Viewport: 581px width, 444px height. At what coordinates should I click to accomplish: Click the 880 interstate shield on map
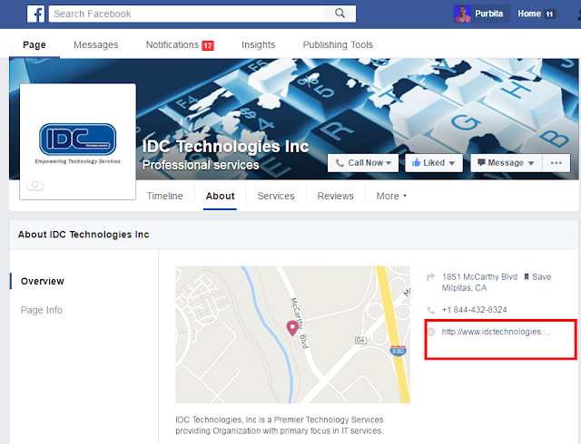398,351
